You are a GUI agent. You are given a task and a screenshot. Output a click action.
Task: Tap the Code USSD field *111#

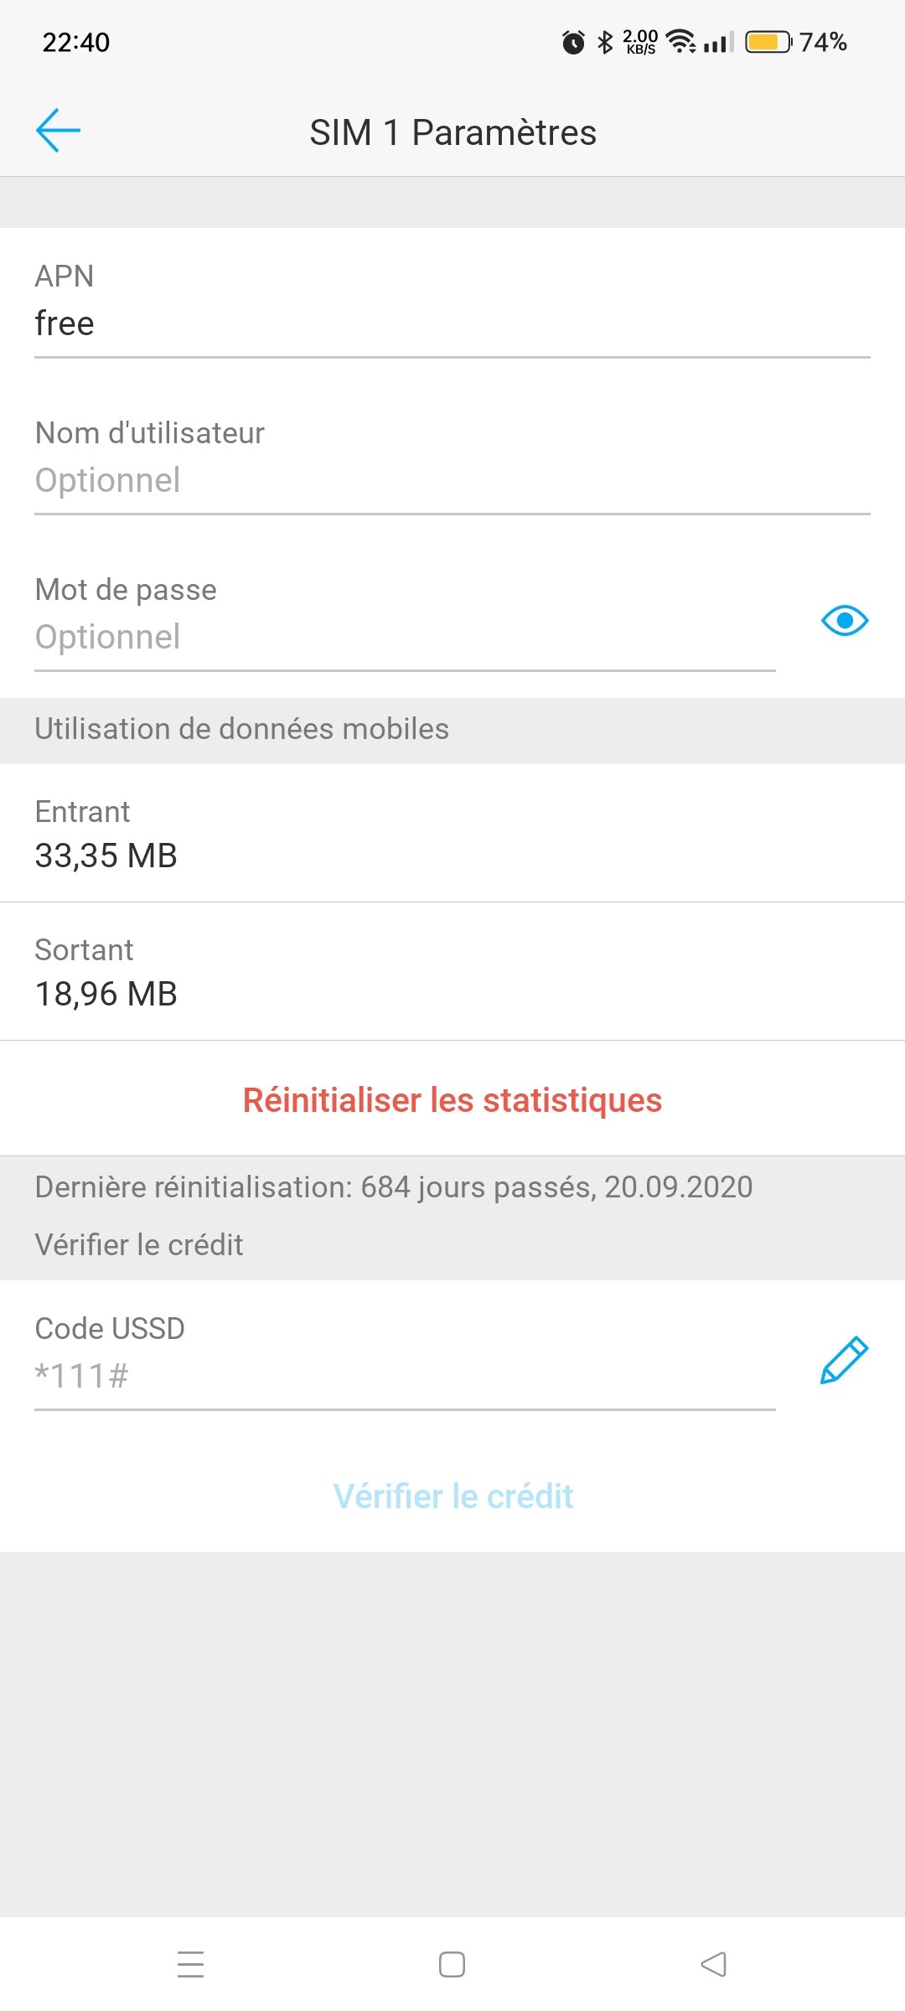point(404,1376)
